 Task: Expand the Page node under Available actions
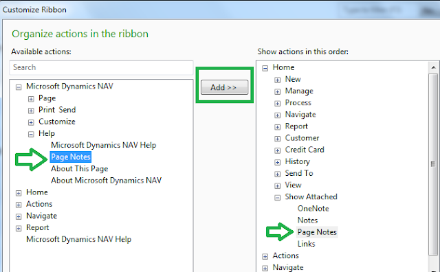pyautogui.click(x=31, y=99)
